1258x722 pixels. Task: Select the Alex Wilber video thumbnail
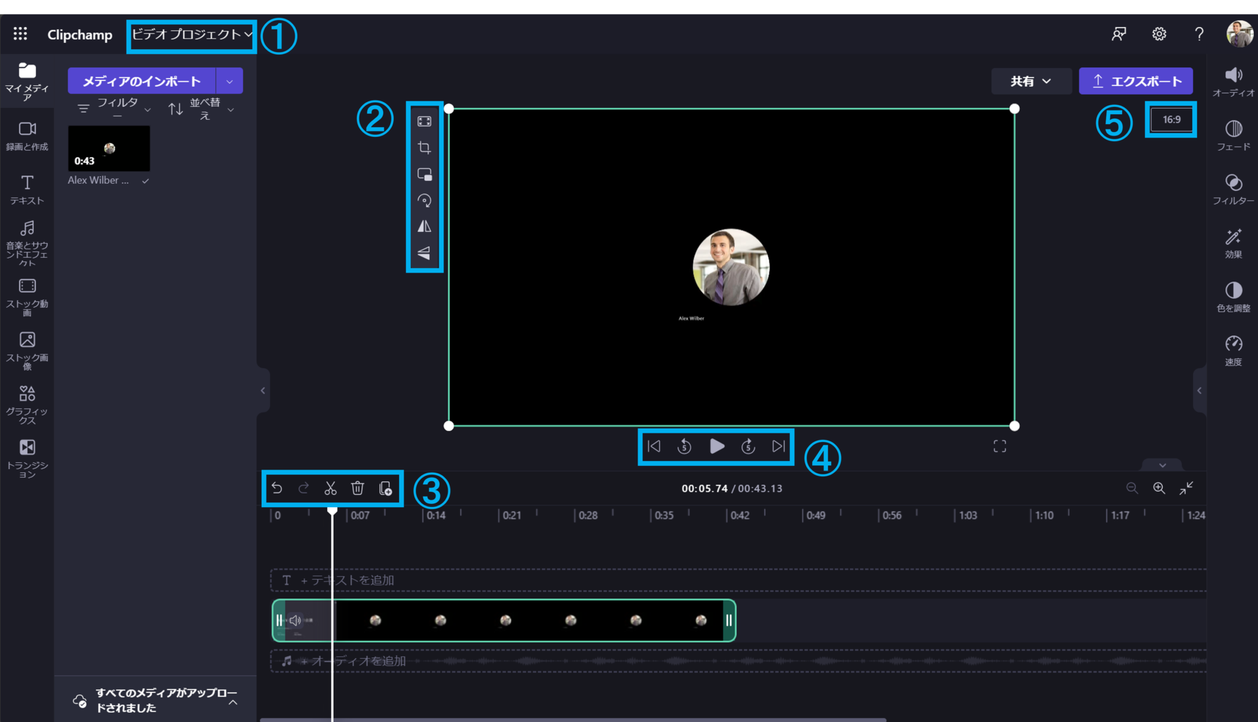click(108, 148)
